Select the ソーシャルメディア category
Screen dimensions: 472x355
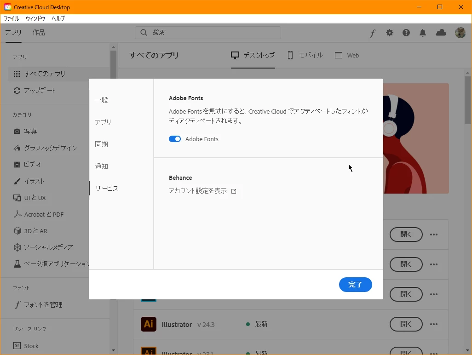[43, 247]
